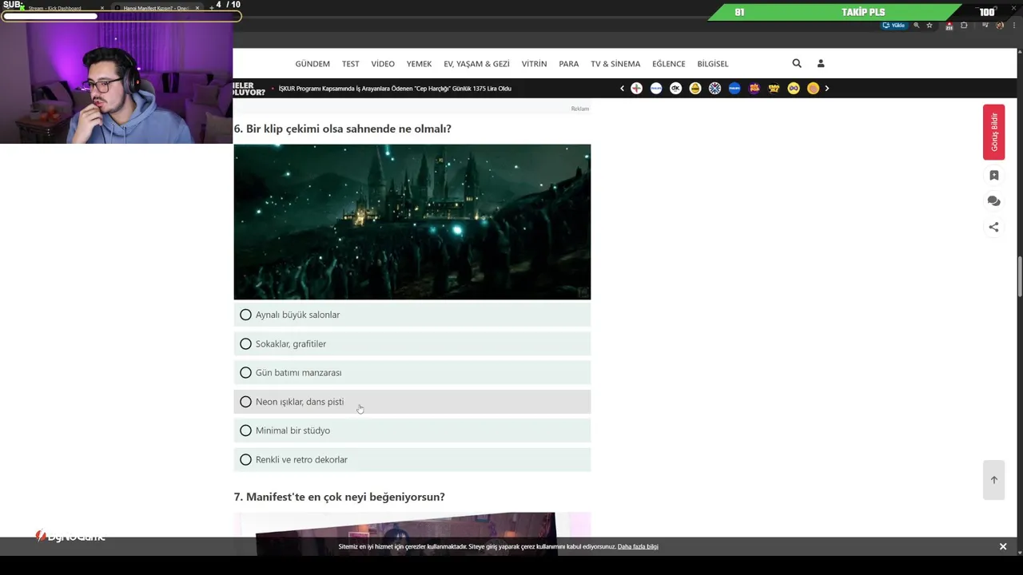This screenshot has height=575, width=1023.
Task: Click the scroll-to-top arrow button
Action: coord(993,480)
